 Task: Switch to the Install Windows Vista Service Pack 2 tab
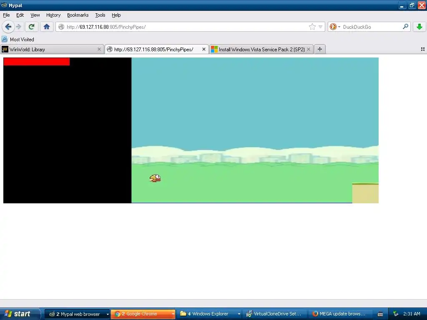(261, 49)
